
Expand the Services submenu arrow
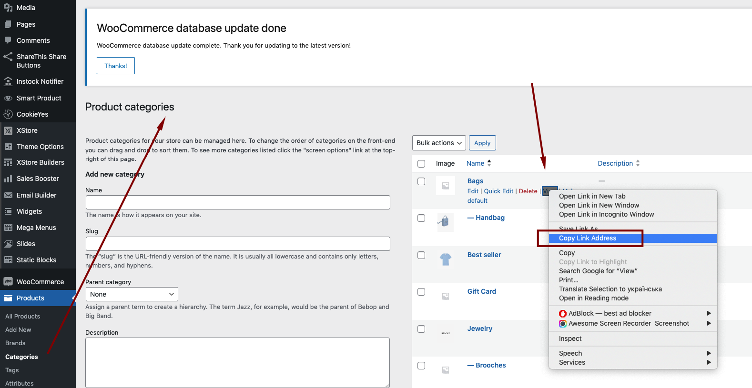709,362
